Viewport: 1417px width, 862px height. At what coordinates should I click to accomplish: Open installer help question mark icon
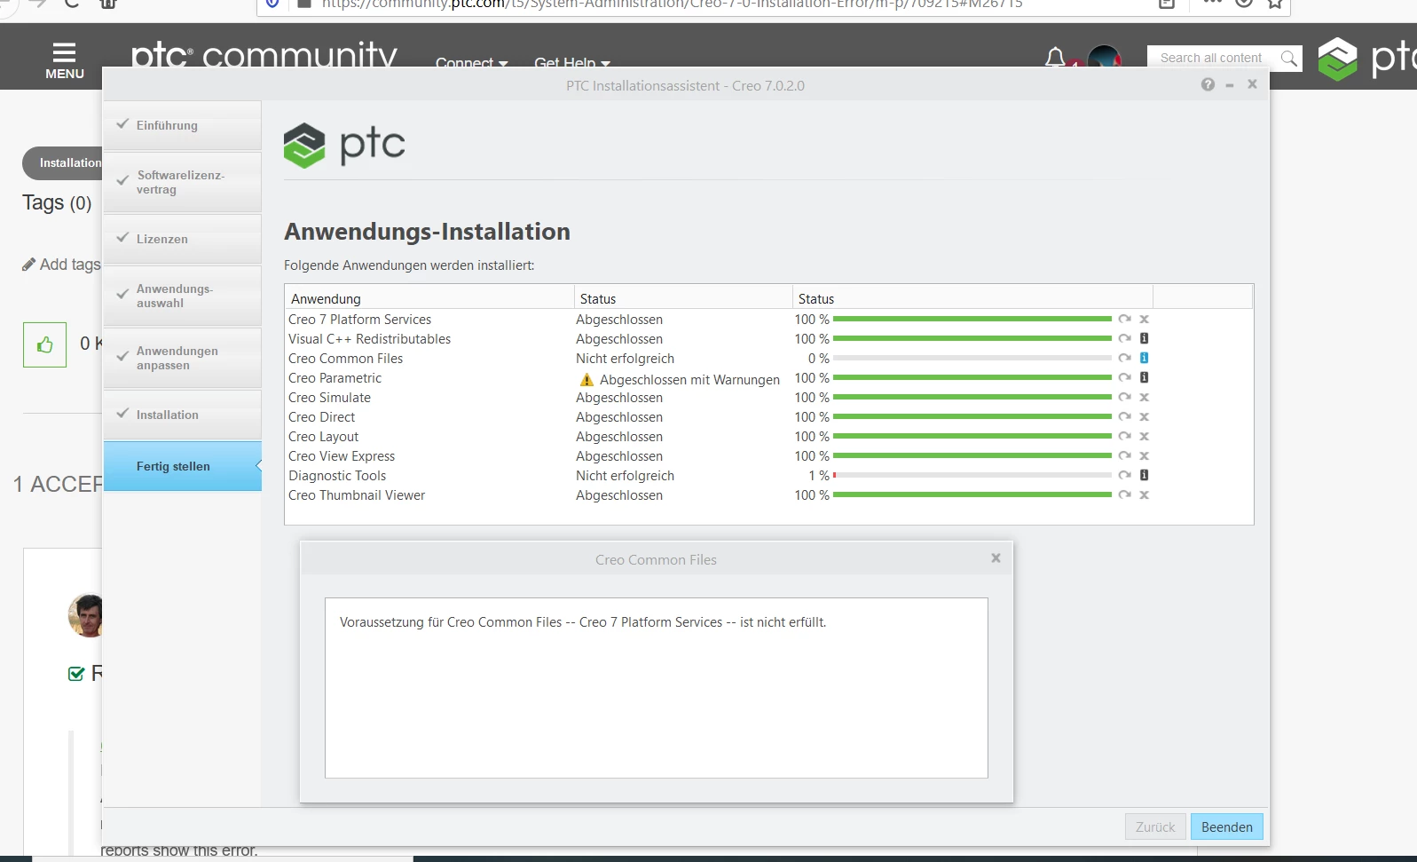point(1208,84)
